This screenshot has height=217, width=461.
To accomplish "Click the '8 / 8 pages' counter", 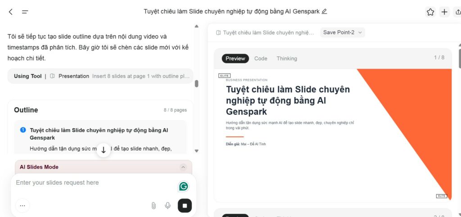I will (175, 110).
